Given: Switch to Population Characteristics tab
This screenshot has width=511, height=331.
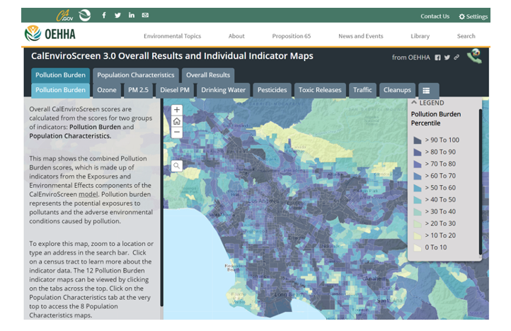Looking at the screenshot, I should coord(135,75).
